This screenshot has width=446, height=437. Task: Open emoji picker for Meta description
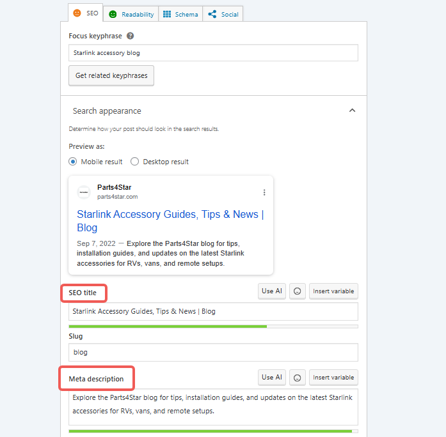(x=298, y=378)
